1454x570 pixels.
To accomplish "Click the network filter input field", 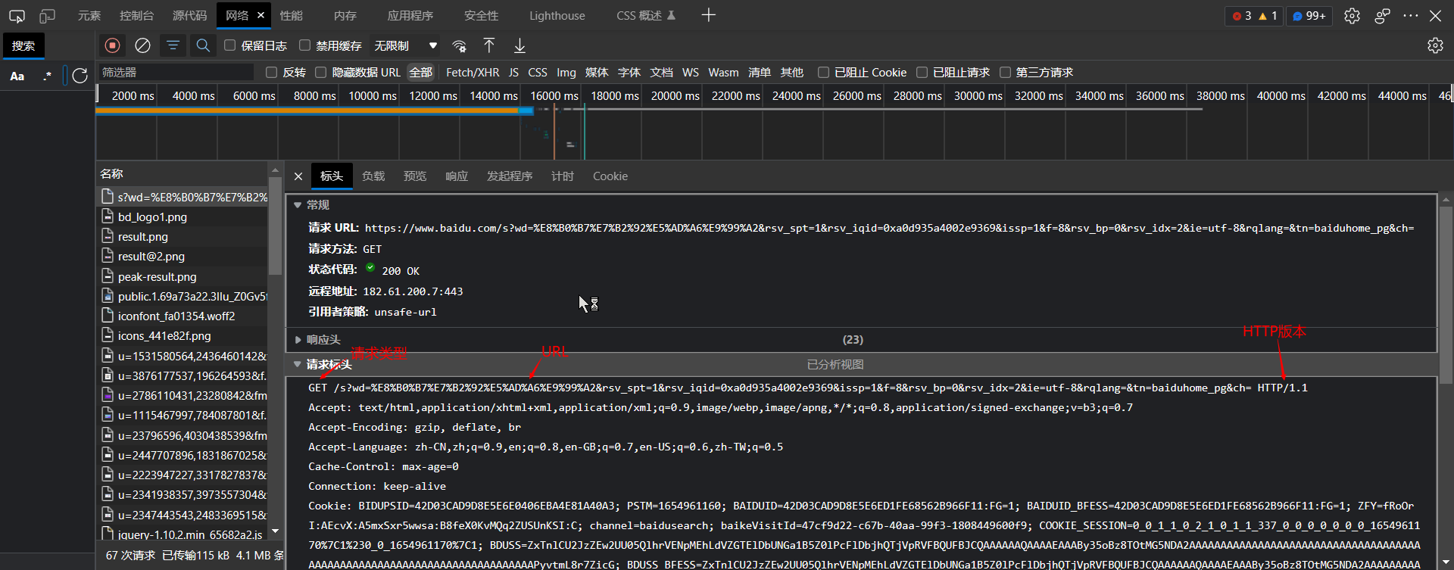I will [x=176, y=73].
